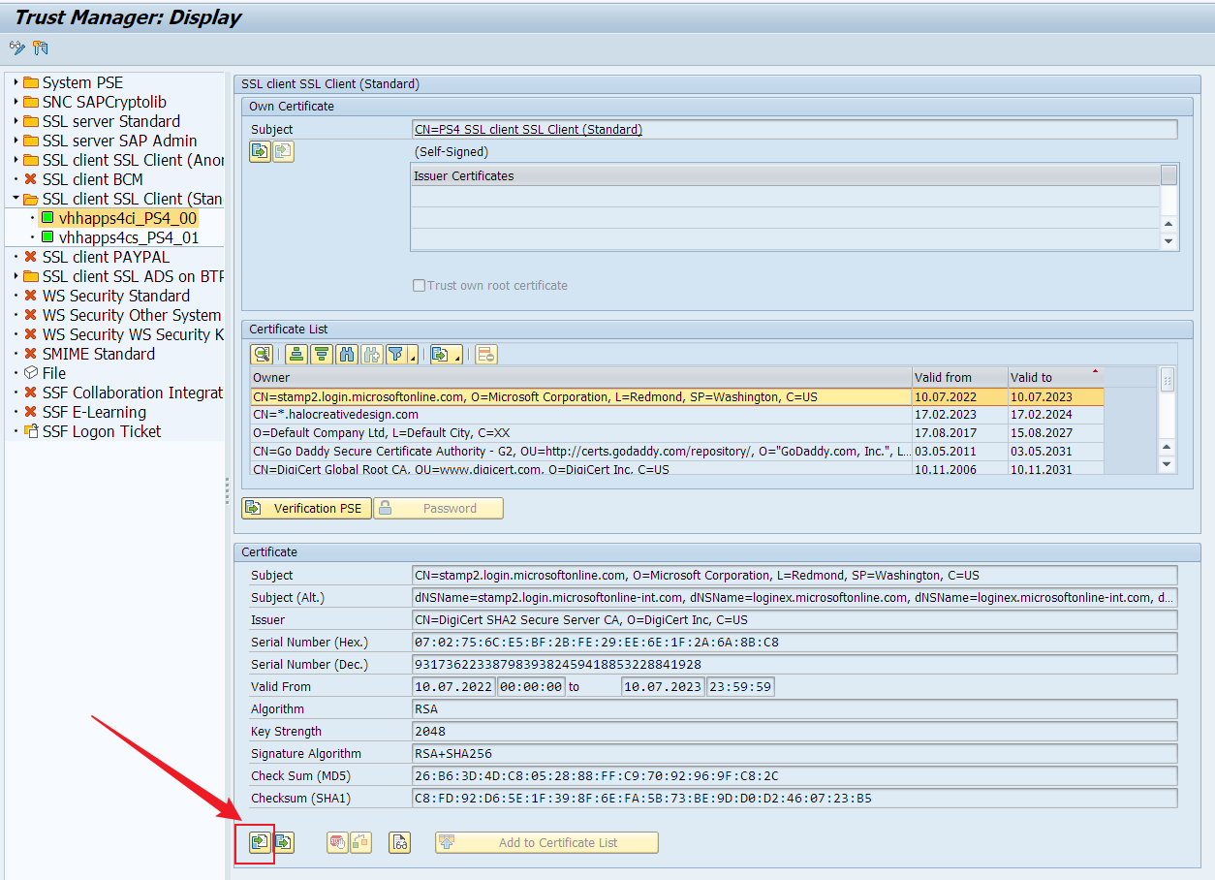
Task: Click the Details magnifier icon in Certificate List
Action: 261,354
